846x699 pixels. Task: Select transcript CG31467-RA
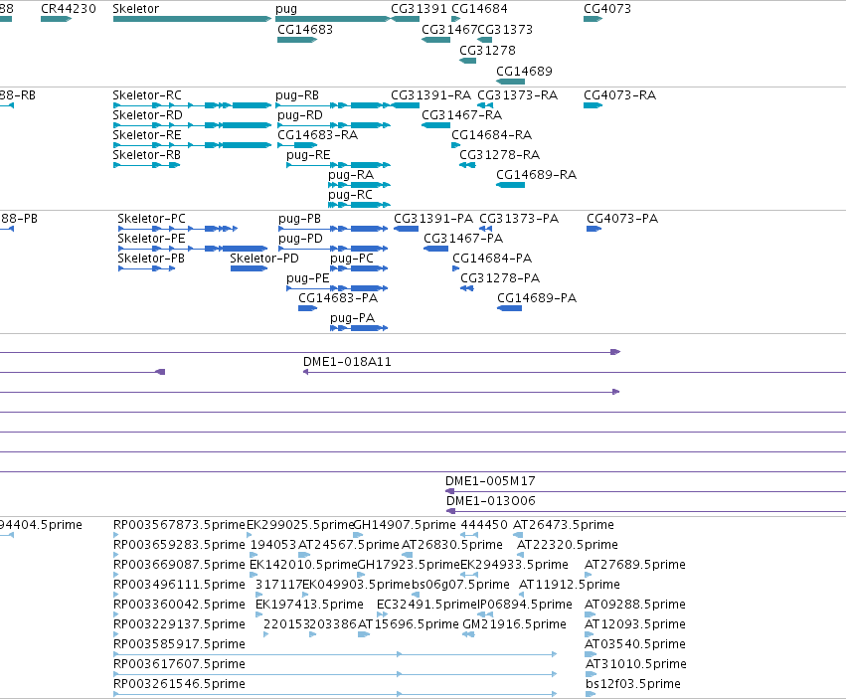[x=462, y=115]
